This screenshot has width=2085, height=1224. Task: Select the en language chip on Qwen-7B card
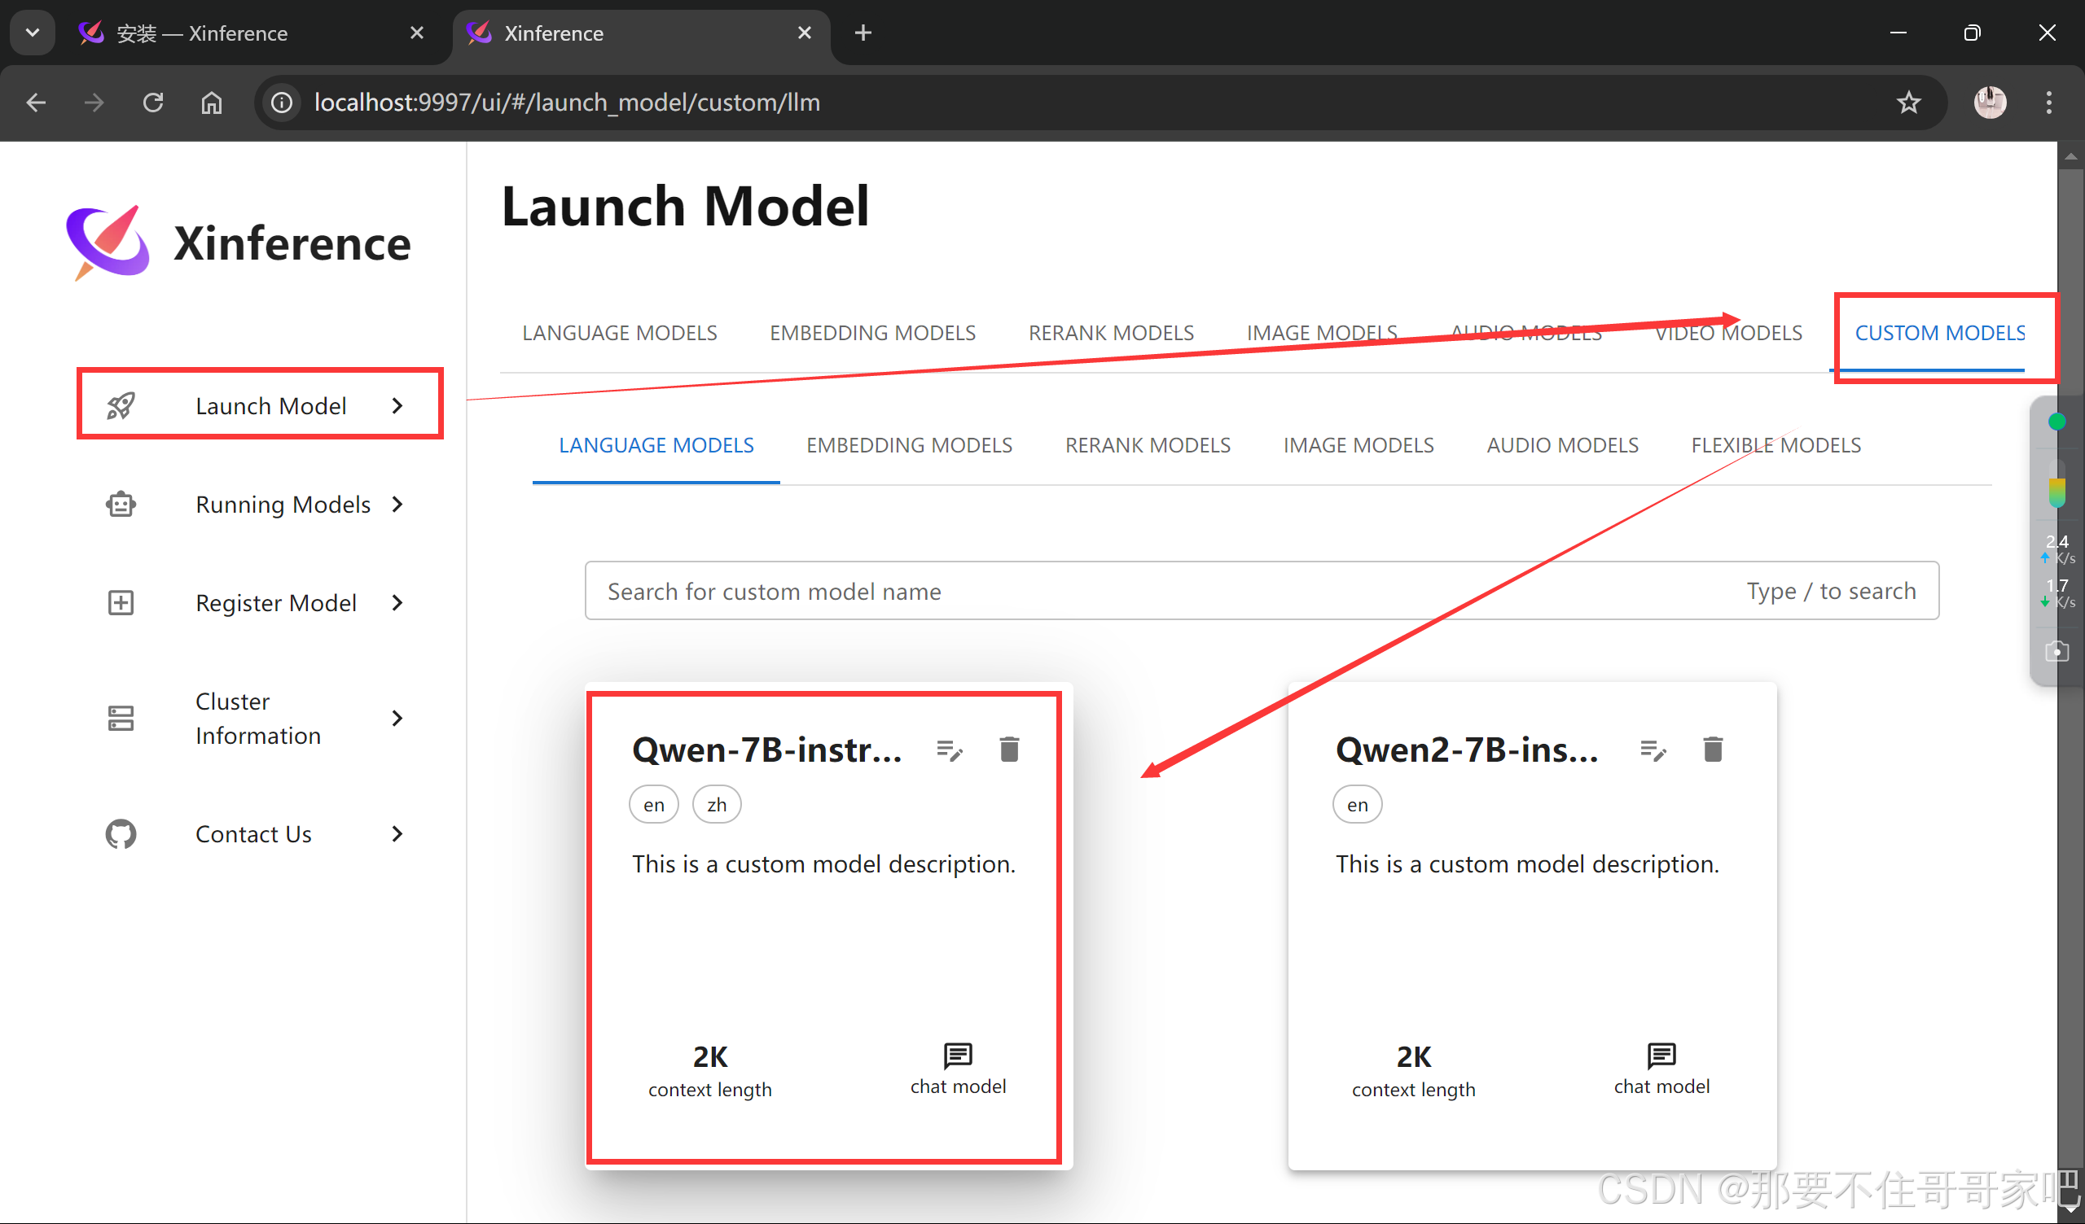[654, 805]
